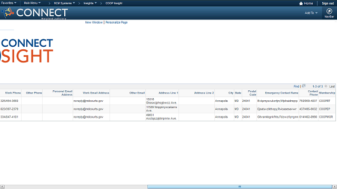Click membership value COOPRT
The height and width of the screenshot is (189, 337).
324,101
